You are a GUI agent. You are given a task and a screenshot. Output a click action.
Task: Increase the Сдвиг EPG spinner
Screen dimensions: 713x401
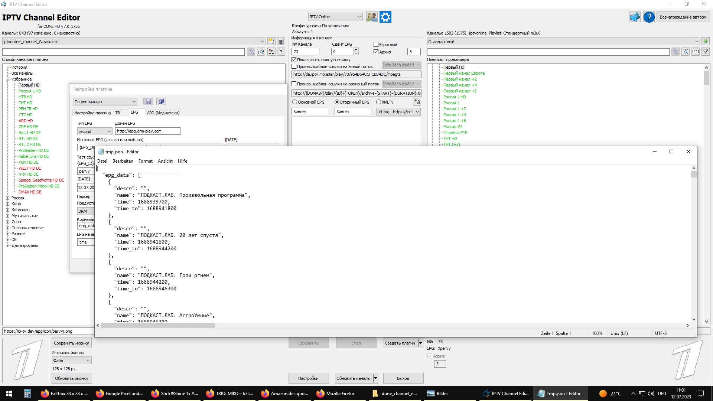pos(356,50)
